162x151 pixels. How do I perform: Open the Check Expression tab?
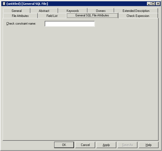click(138, 16)
